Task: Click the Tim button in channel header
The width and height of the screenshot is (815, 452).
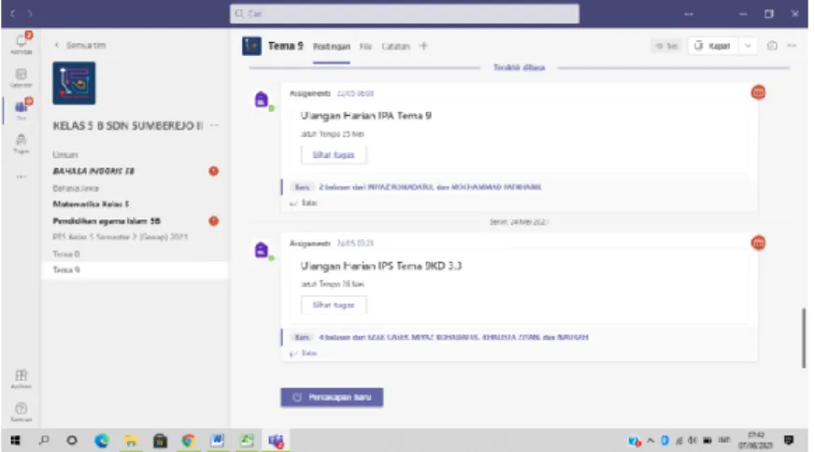Action: tap(667, 46)
